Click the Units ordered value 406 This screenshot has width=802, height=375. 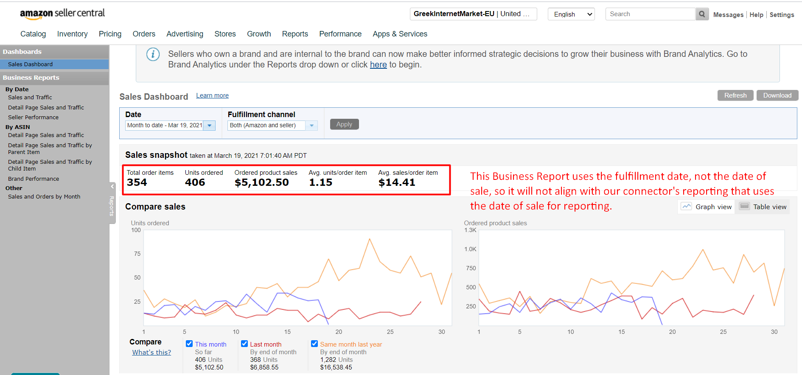(195, 182)
